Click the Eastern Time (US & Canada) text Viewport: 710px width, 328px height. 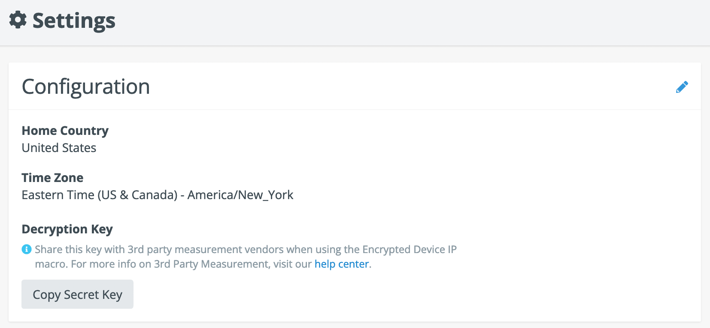(100, 195)
